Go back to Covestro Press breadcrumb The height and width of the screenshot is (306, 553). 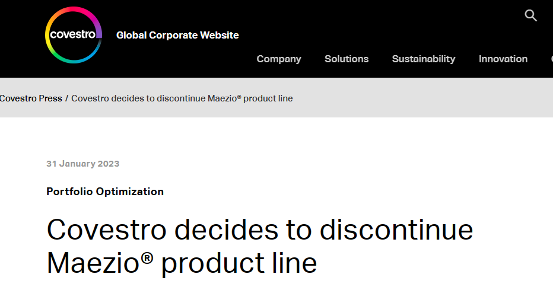coord(31,98)
